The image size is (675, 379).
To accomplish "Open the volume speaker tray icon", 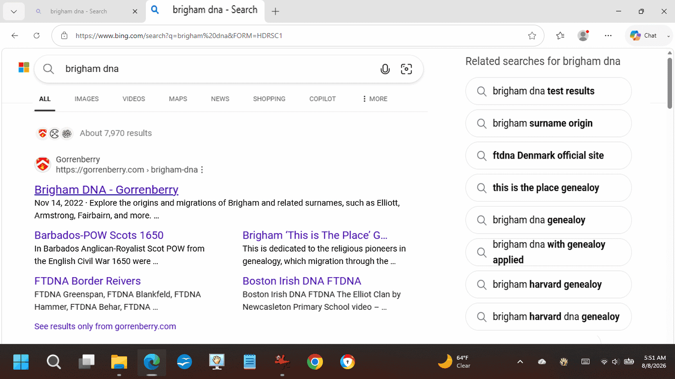I will (x=616, y=362).
